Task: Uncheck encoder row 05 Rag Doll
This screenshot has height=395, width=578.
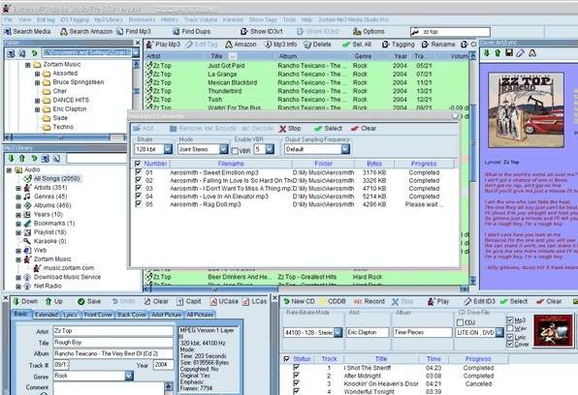Action: point(139,203)
